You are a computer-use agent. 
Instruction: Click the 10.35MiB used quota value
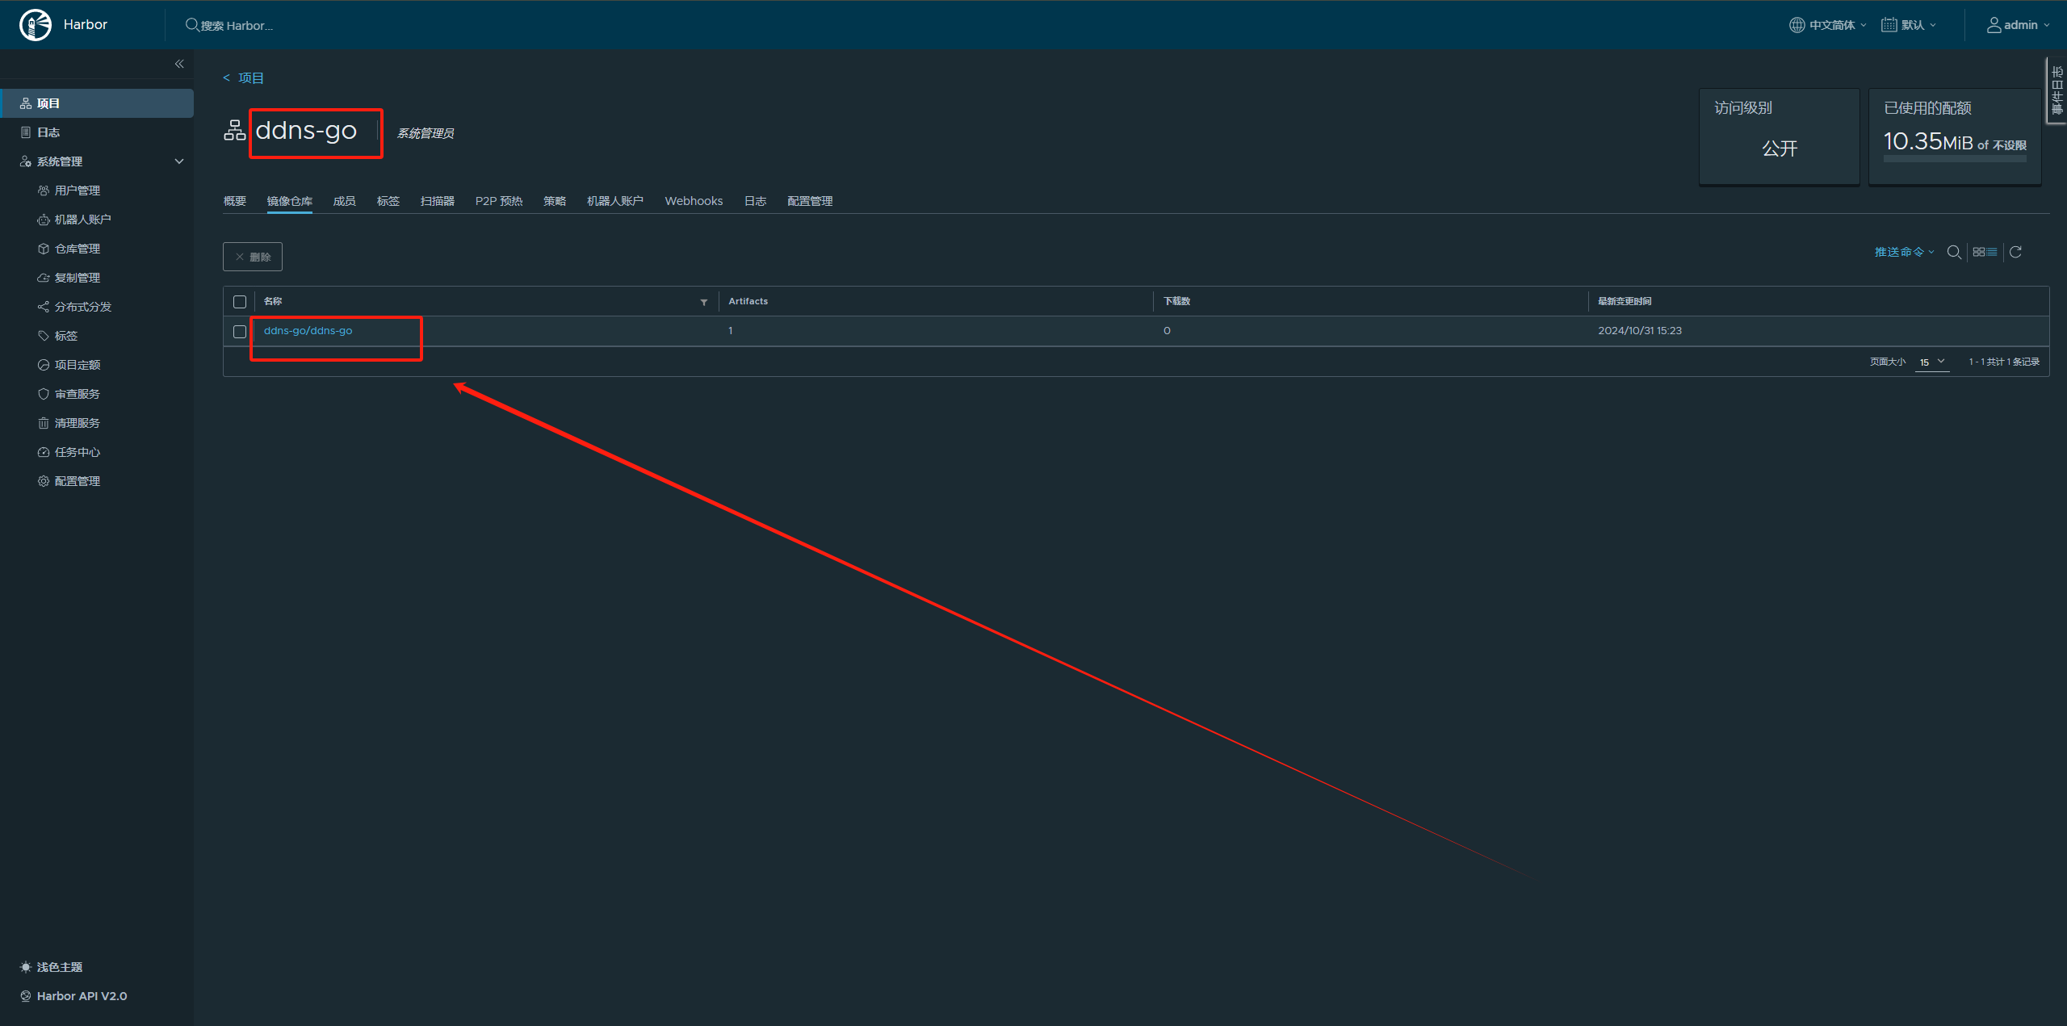point(1928,142)
